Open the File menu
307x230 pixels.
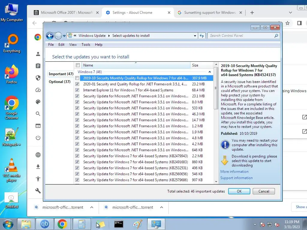(51, 45)
